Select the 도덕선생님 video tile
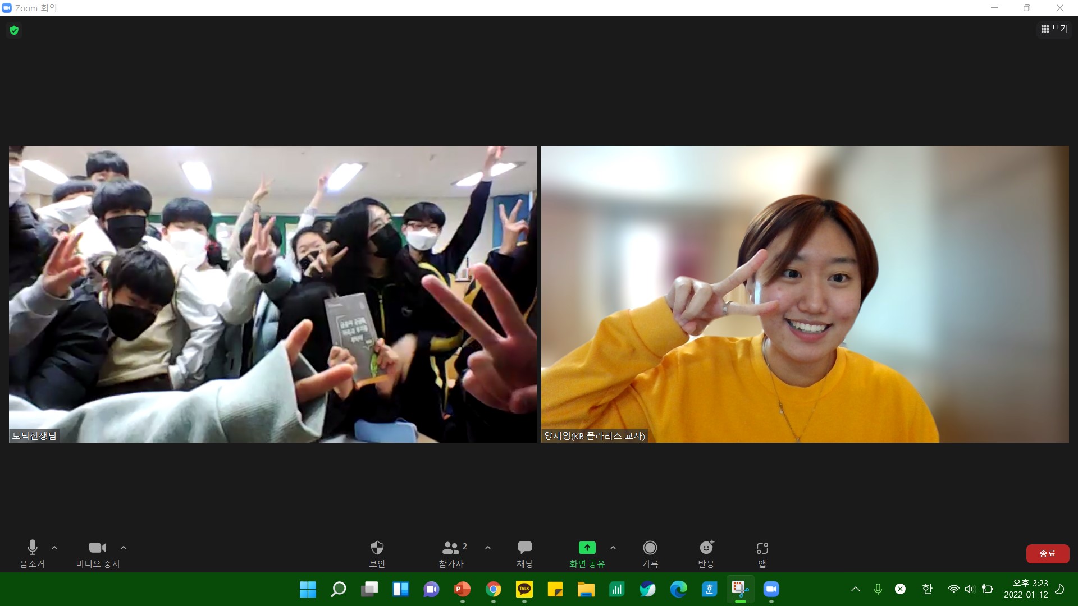1078x606 pixels. coord(272,294)
